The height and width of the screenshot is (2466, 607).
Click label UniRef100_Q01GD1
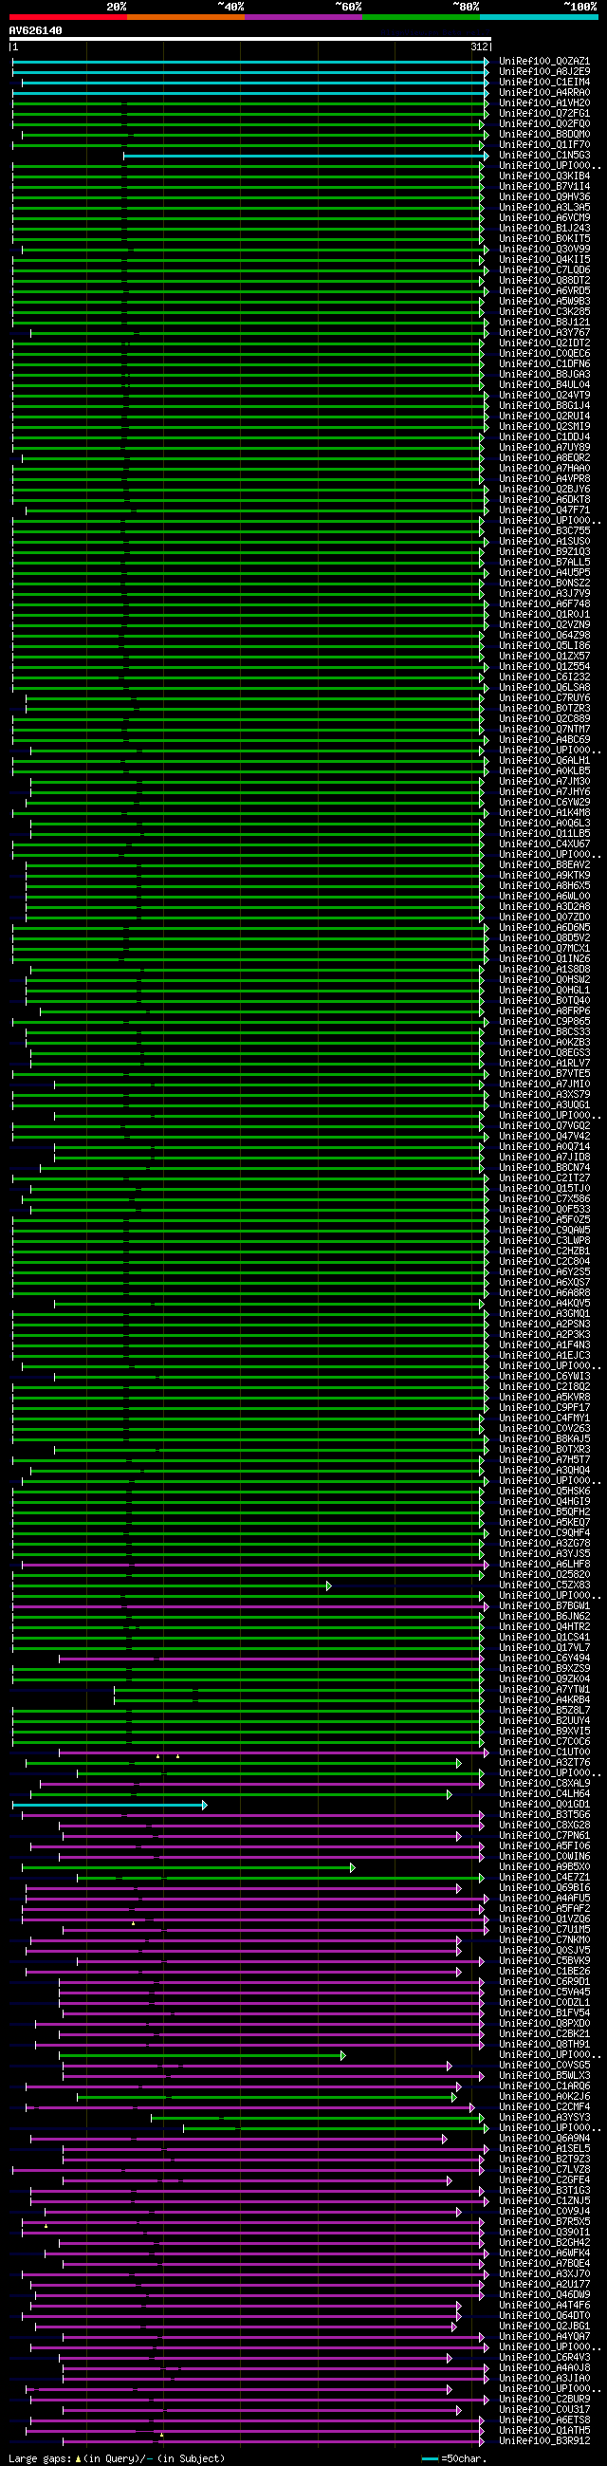(x=543, y=1805)
